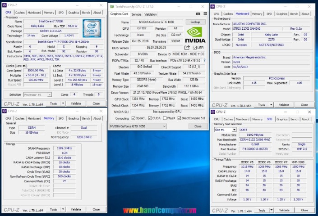Screen dimensions: 318x216
Task: Open the Processor #1 selection dropdown
Action: click(x=38, y=94)
